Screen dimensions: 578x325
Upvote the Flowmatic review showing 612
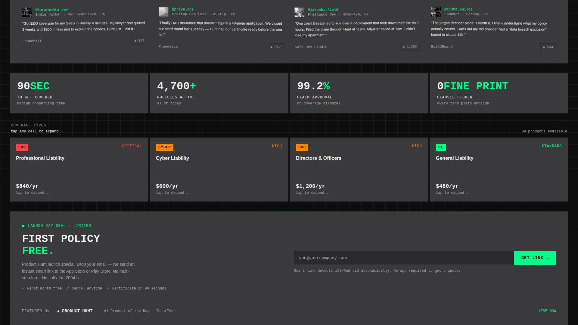coord(275,47)
